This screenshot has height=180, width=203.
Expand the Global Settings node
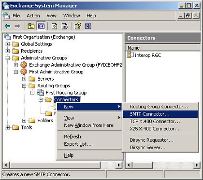[x=7, y=44]
